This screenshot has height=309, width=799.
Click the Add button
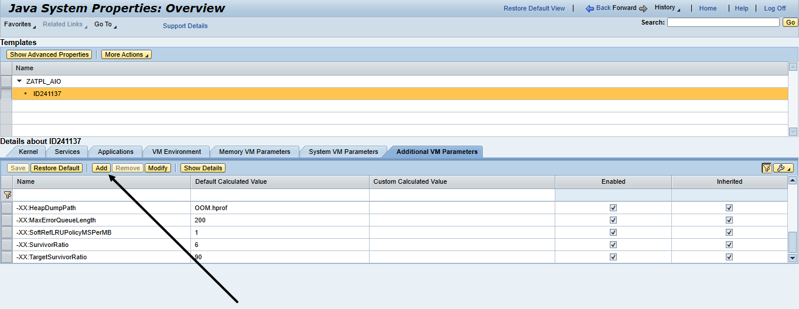(x=101, y=168)
